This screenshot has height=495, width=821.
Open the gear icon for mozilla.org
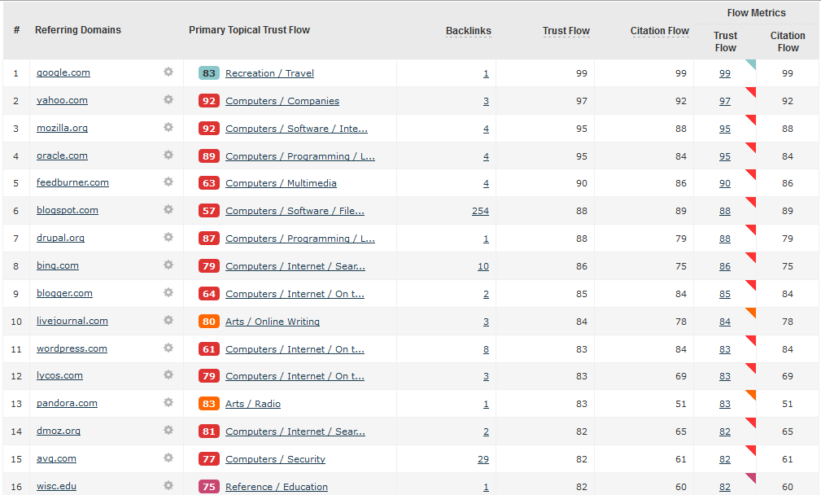tap(168, 127)
